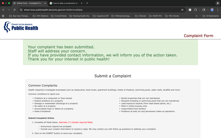Close the Online Form - Complaint Form tab
This screenshot has width=221, height=138.
[45, 3]
